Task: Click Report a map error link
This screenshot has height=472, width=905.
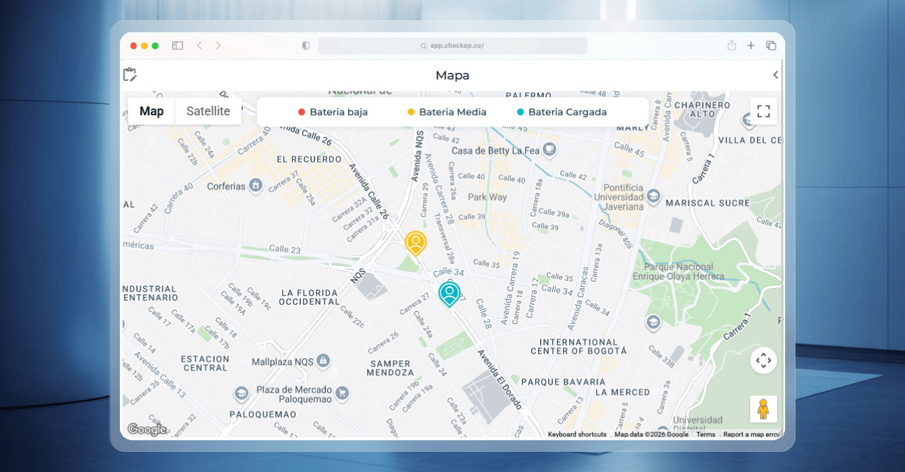Action: [x=751, y=434]
